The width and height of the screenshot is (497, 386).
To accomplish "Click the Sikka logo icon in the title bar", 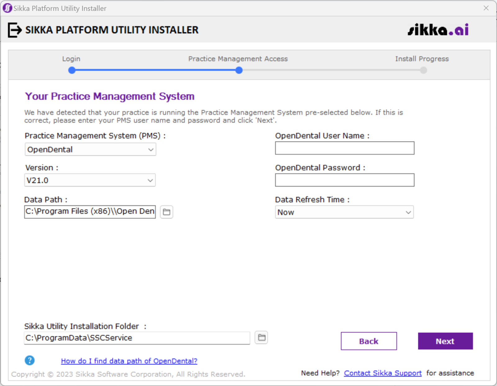I will pos(7,8).
